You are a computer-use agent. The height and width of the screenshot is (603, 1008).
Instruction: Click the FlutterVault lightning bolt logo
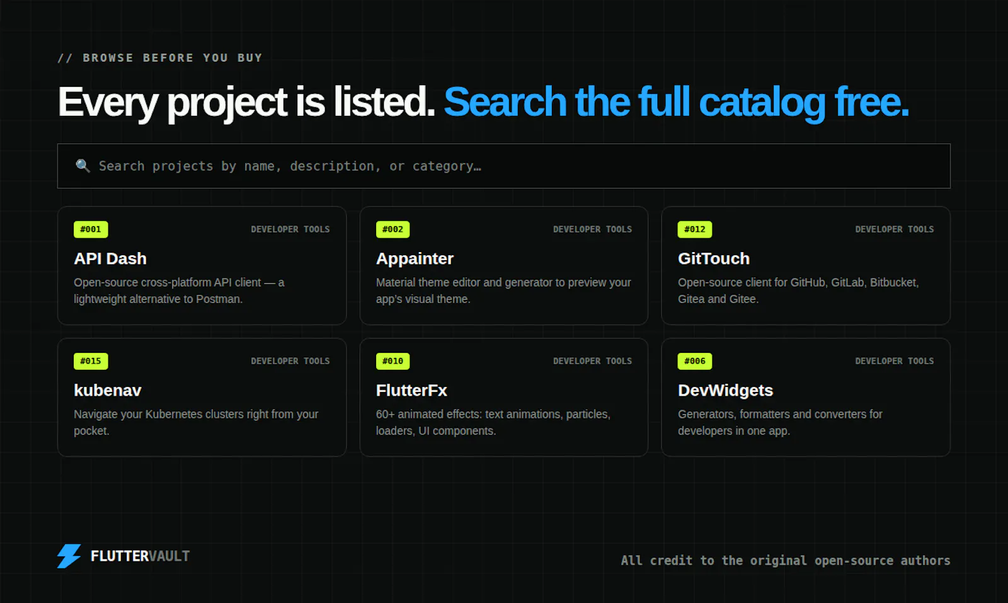(x=69, y=556)
